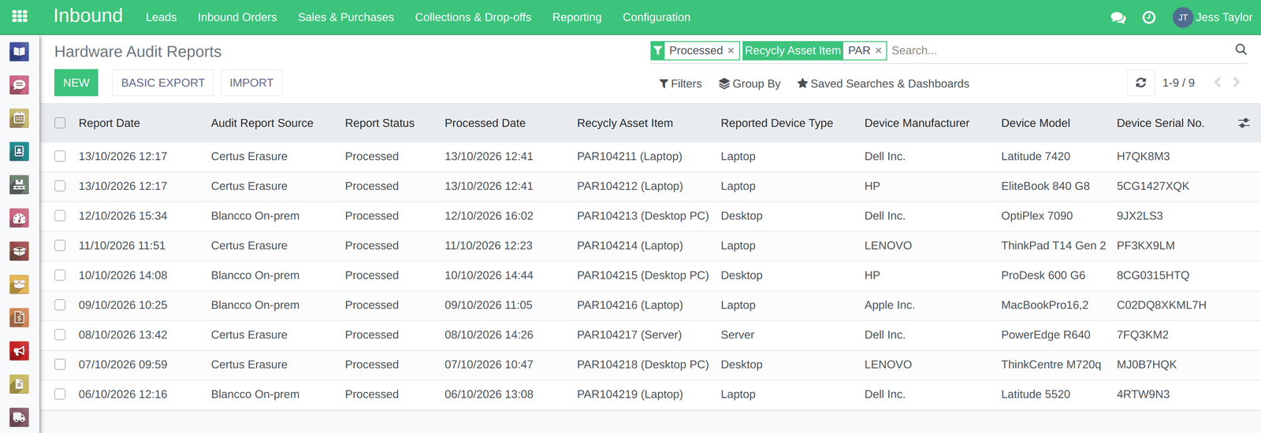Open the conversations chat icon in header

click(x=1118, y=17)
